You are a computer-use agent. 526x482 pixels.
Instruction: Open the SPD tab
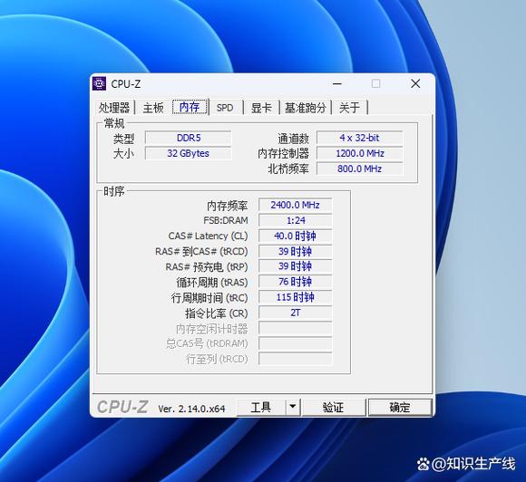point(225,108)
